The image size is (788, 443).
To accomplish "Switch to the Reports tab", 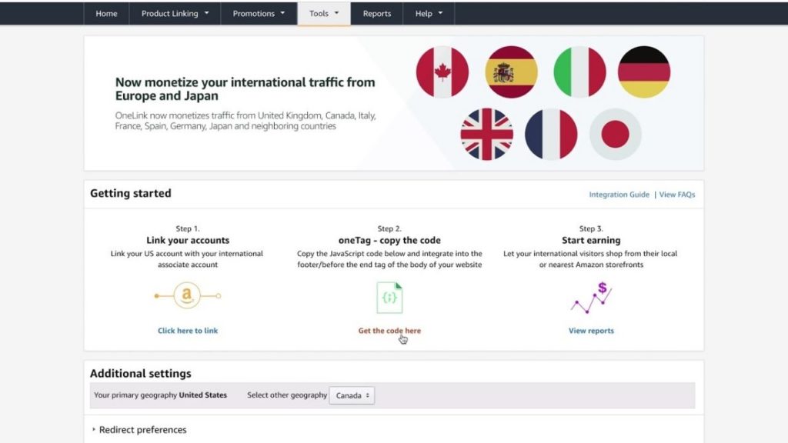I will tap(376, 13).
